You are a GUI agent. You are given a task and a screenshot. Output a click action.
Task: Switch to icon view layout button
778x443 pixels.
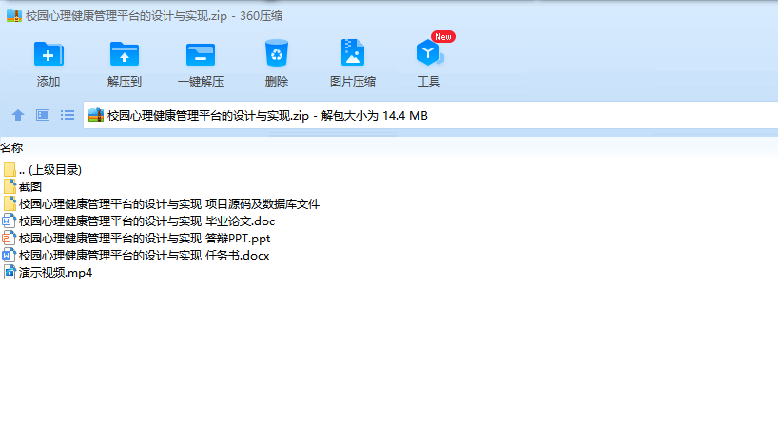click(43, 116)
